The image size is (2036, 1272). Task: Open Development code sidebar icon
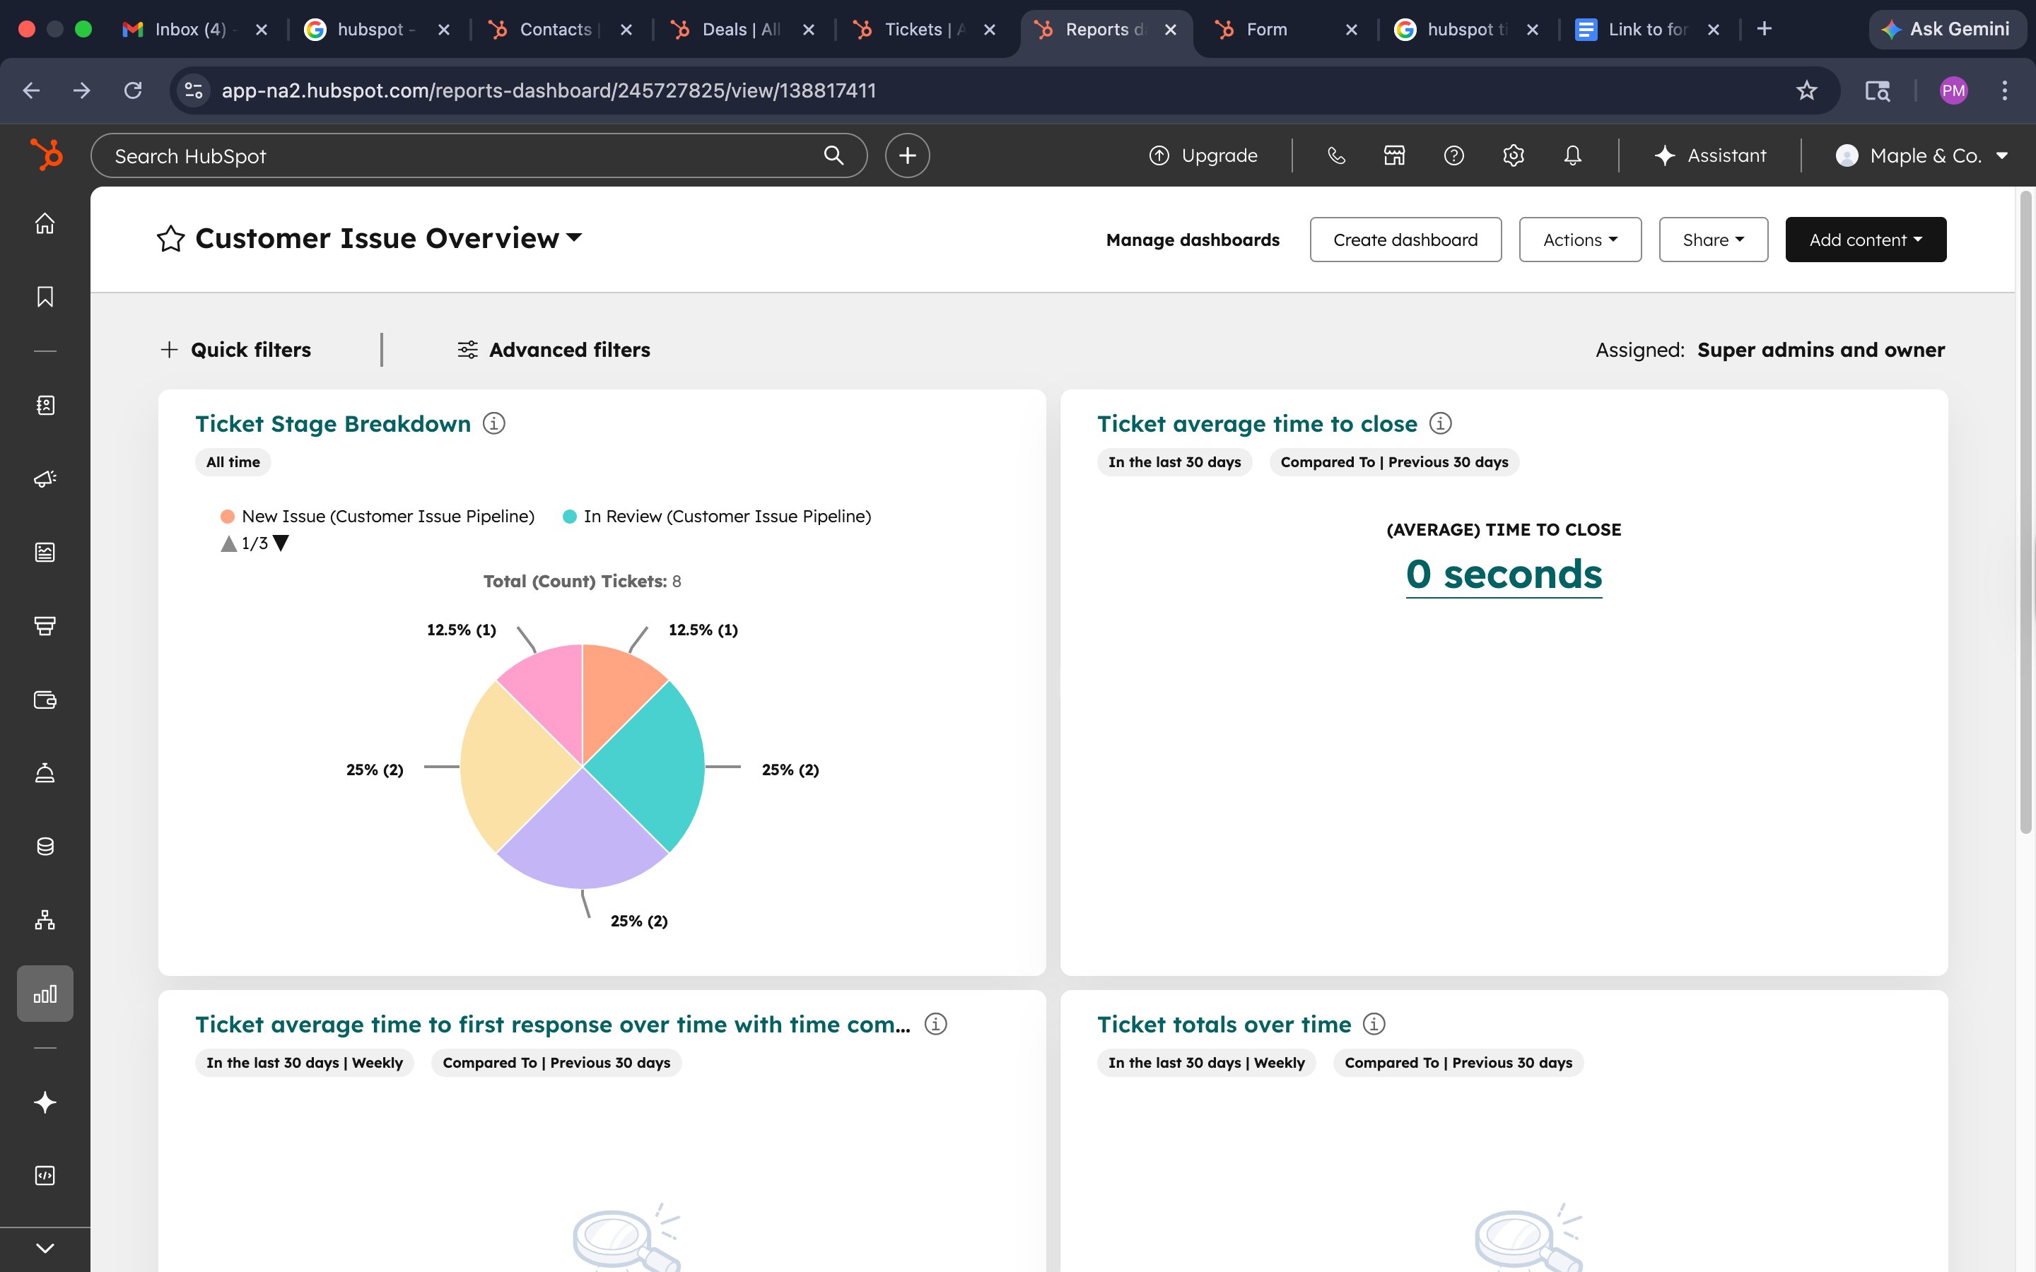[x=45, y=1175]
